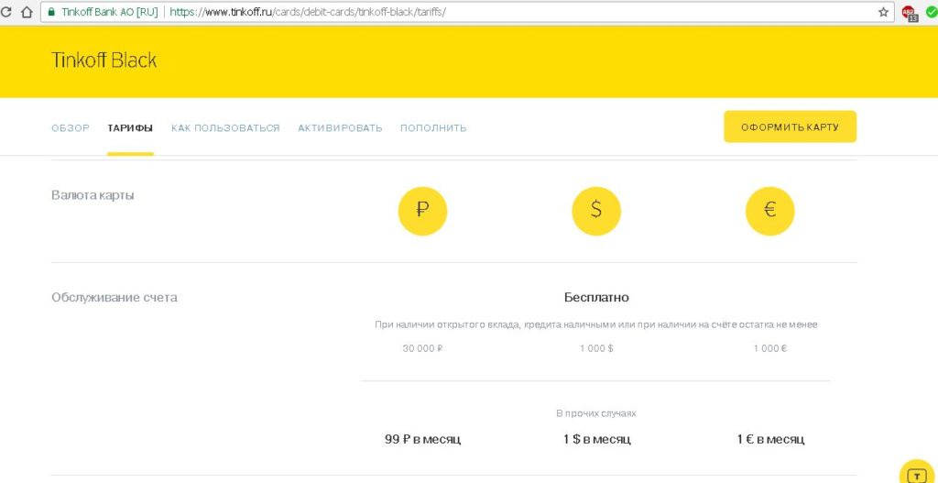Click the 1 $ в месяц fee
Screen dimensions: 938x483
(x=596, y=439)
